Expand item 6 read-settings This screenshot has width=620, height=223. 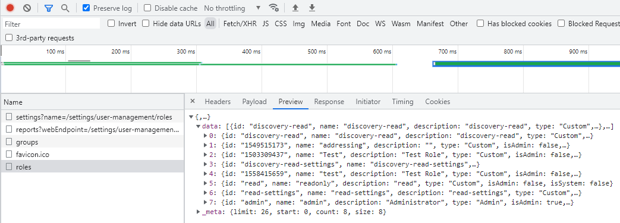point(205,193)
